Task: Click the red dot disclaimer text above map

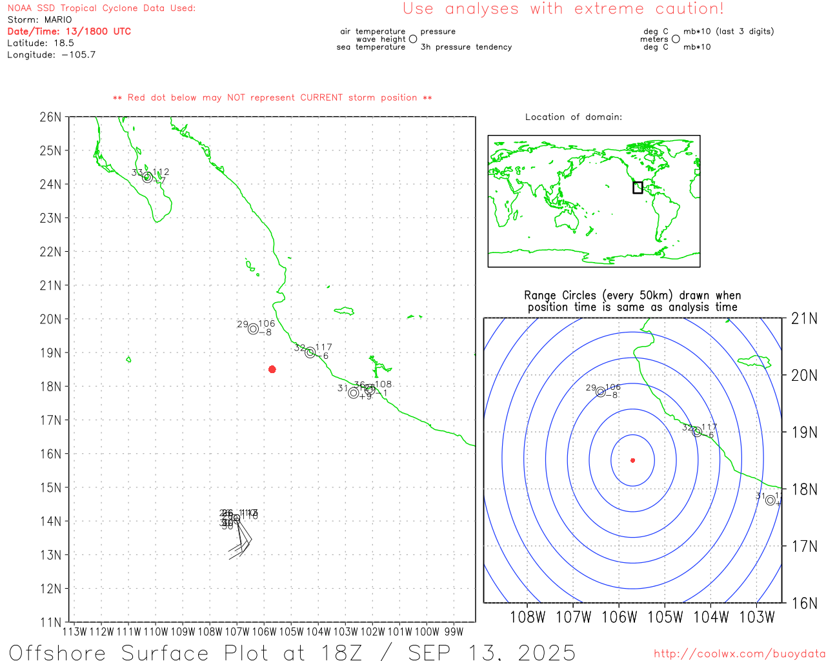Action: click(272, 97)
